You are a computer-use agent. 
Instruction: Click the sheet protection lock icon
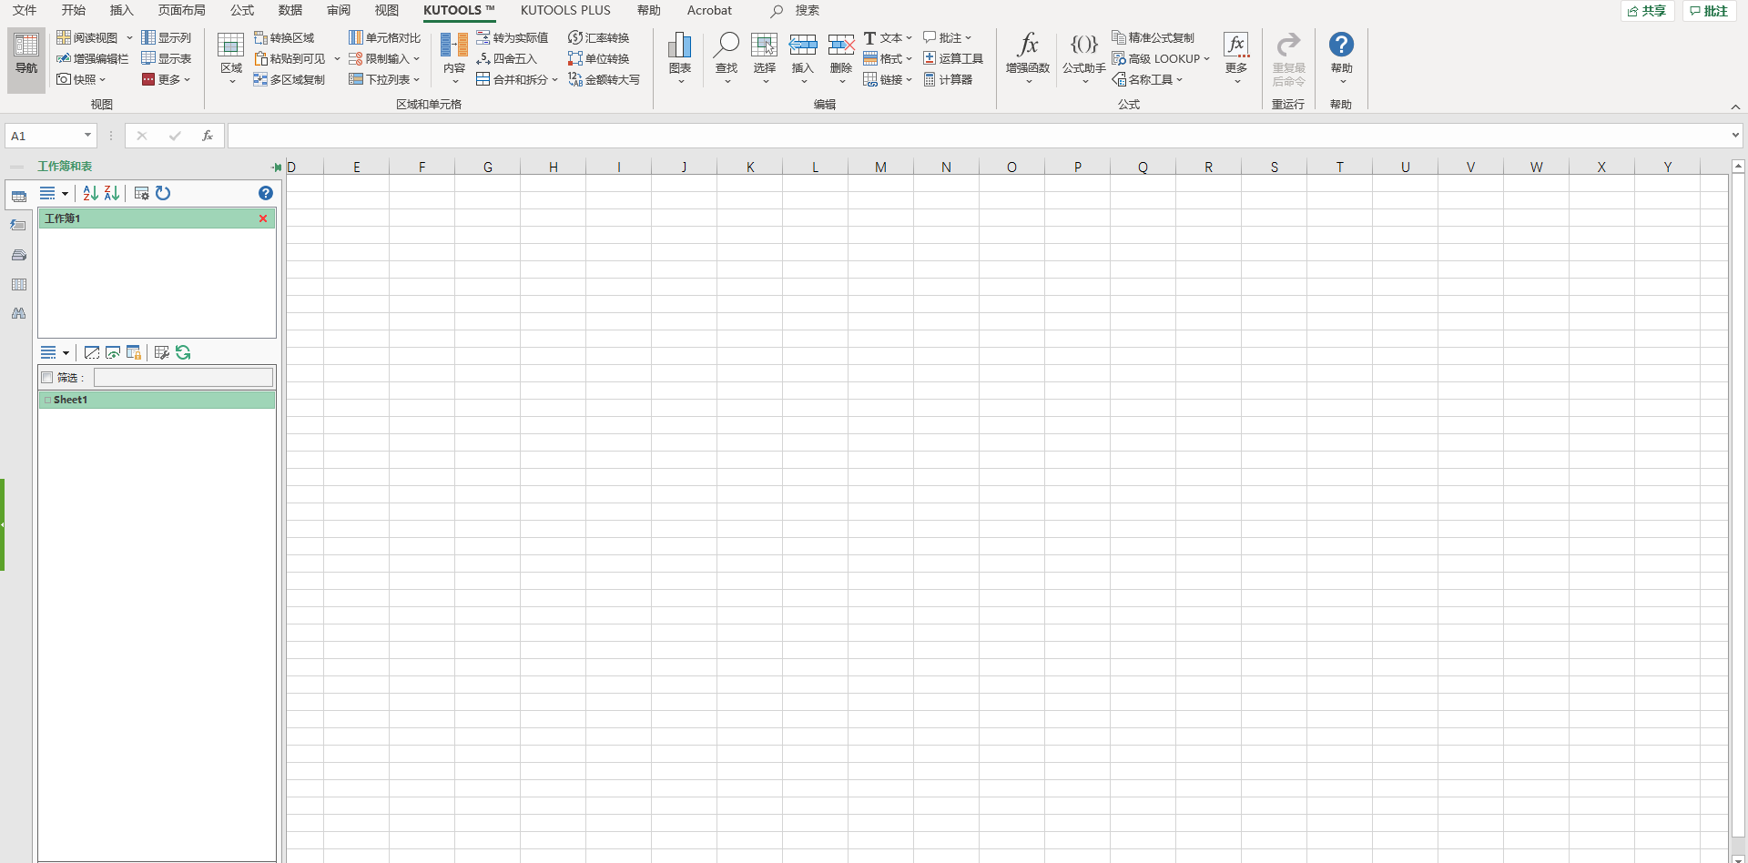(x=134, y=352)
